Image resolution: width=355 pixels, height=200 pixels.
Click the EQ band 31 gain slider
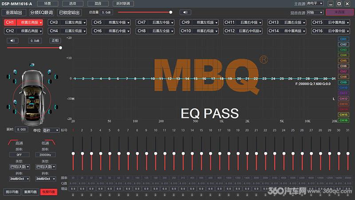point(348,153)
